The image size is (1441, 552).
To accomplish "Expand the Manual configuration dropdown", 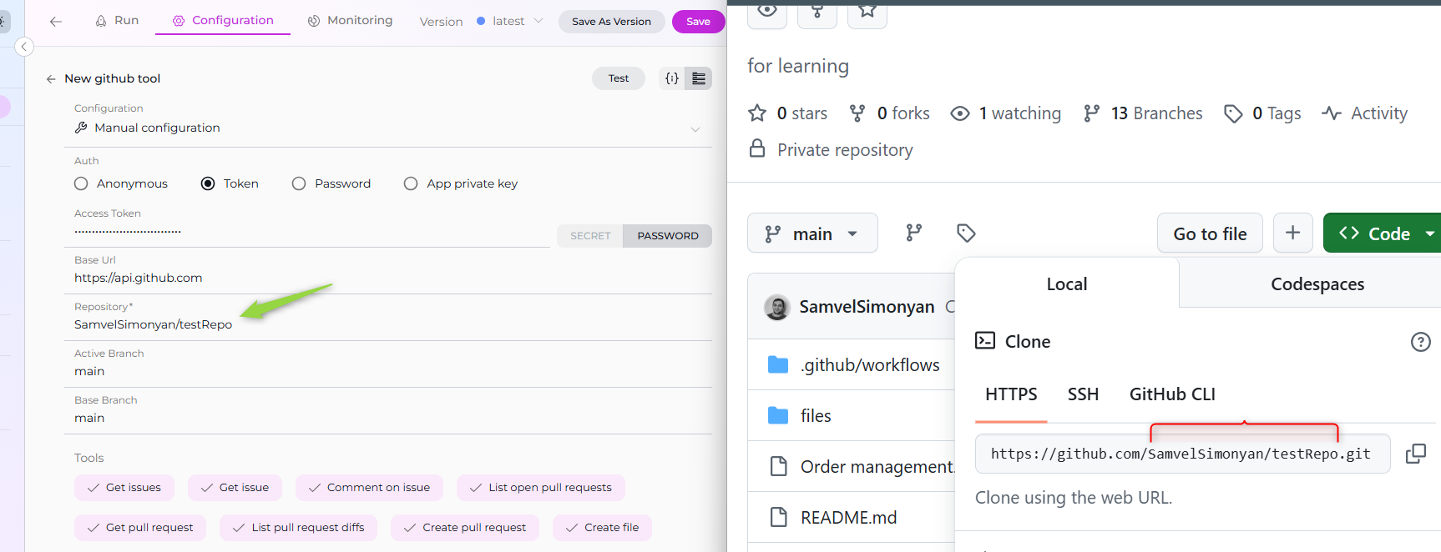I will pyautogui.click(x=388, y=128).
